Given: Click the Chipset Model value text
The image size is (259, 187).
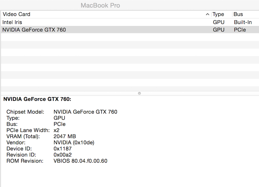Looking at the screenshot, I should coord(85,112).
